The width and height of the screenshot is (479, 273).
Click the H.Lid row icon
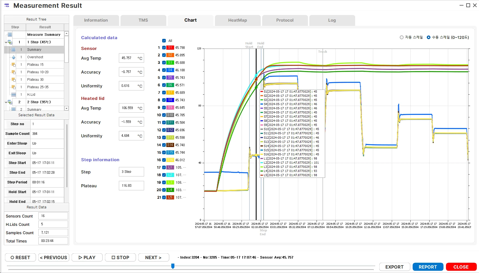click(14, 95)
